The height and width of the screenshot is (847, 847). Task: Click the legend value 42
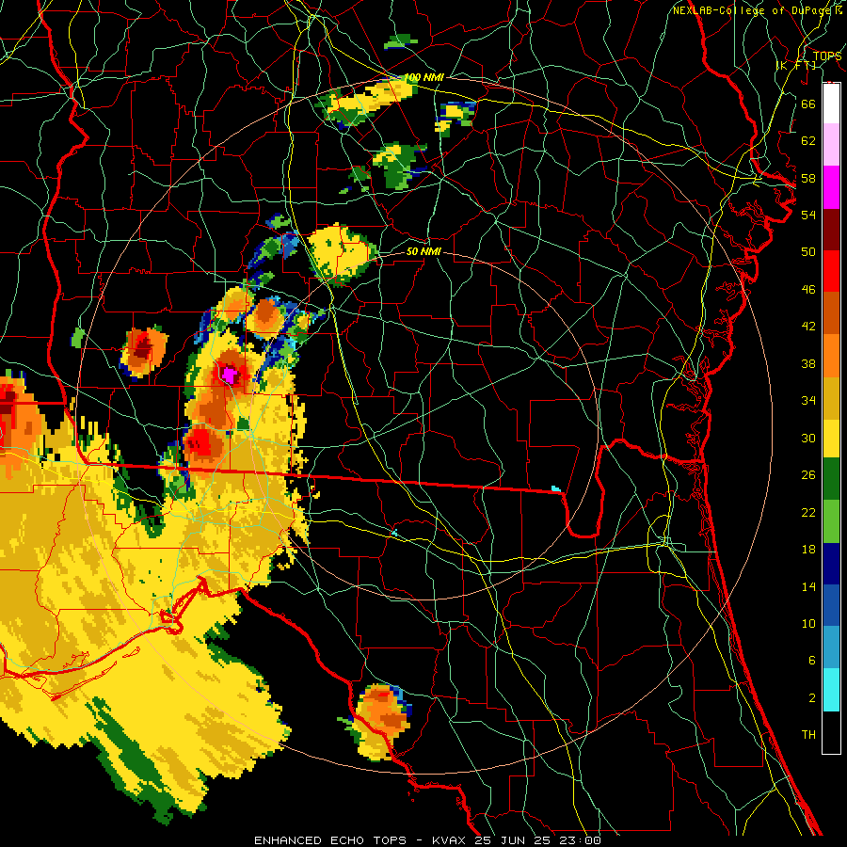tap(808, 327)
